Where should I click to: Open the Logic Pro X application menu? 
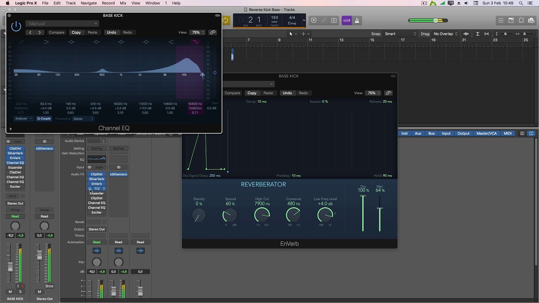[26, 3]
